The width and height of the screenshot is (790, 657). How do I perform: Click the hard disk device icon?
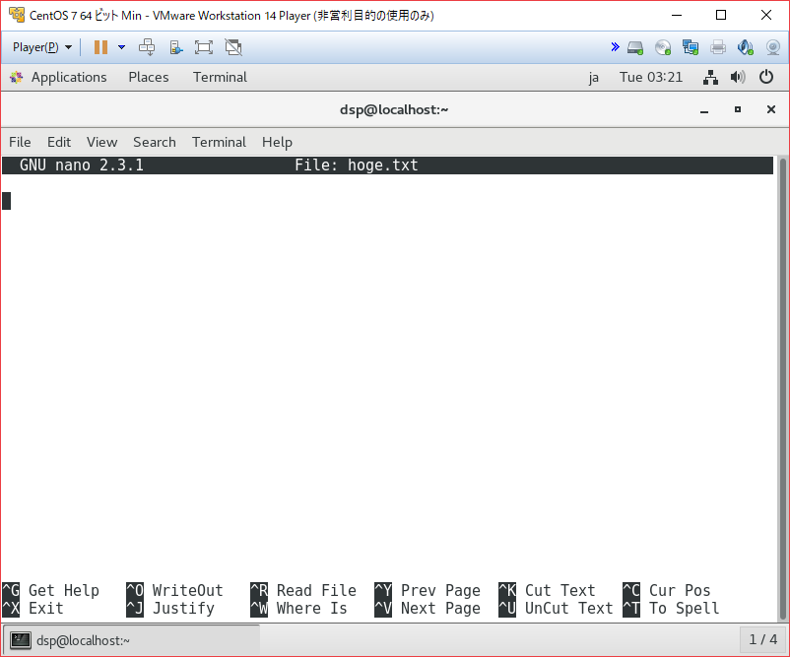pos(635,48)
